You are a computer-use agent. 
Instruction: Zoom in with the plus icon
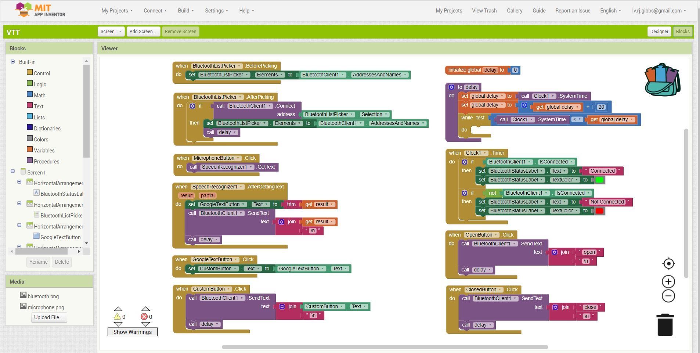pyautogui.click(x=668, y=282)
